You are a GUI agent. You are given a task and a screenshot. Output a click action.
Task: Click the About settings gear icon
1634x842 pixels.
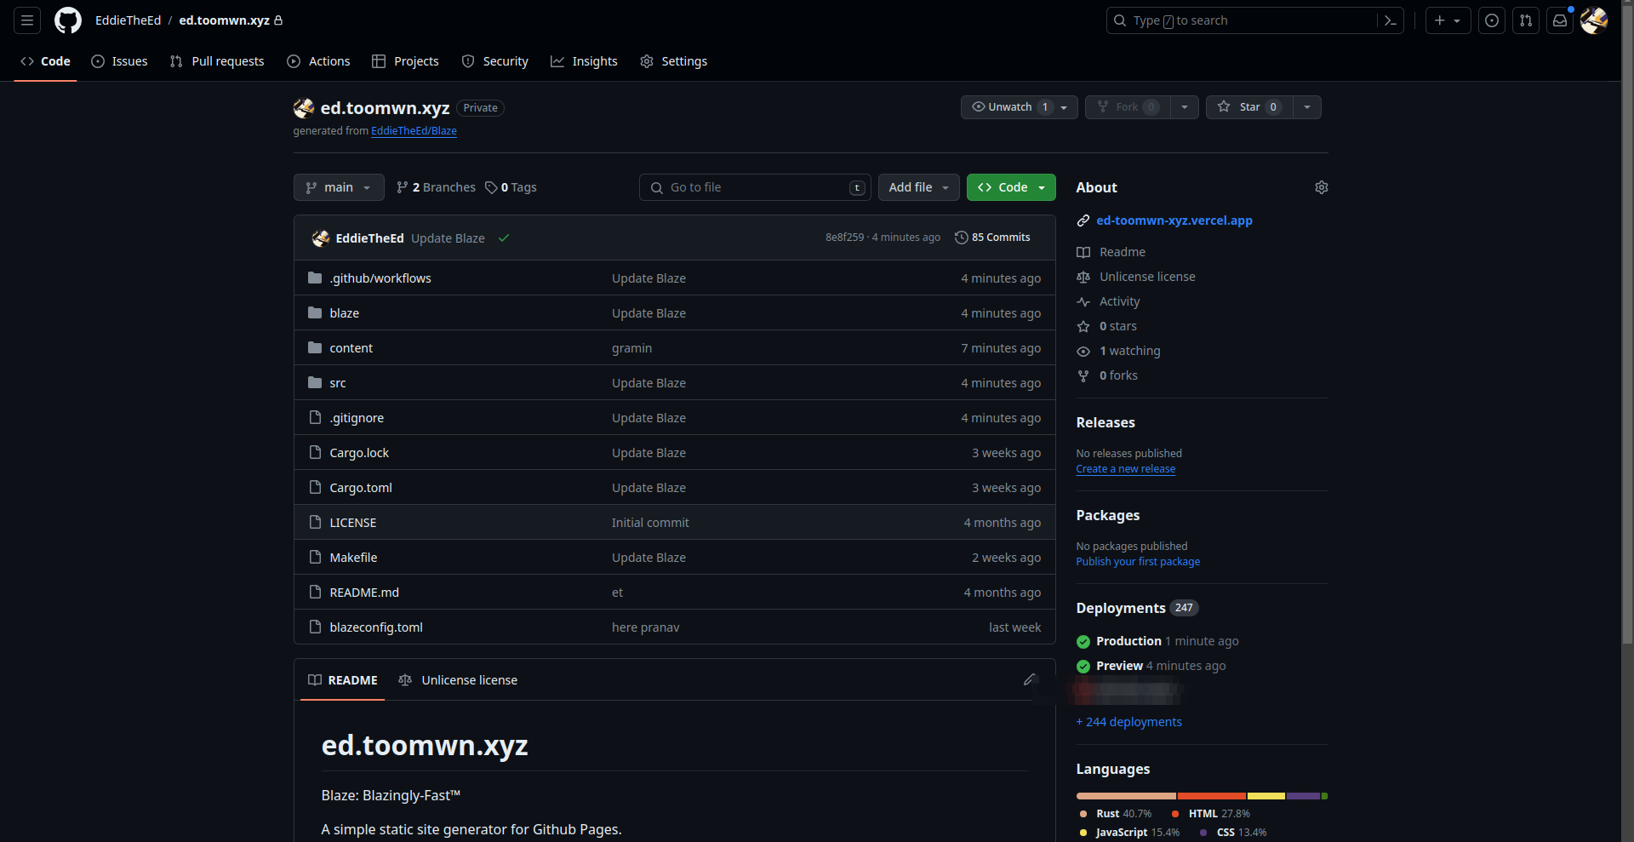(1321, 187)
